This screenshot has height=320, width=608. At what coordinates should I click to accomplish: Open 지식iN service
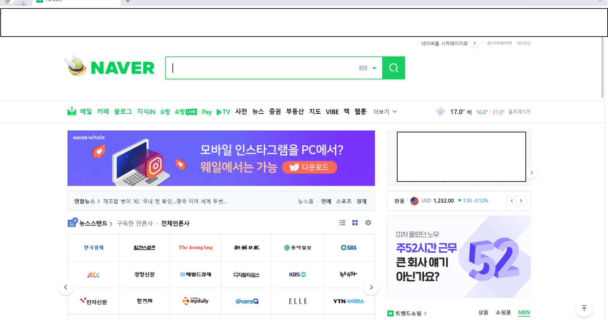(x=146, y=111)
